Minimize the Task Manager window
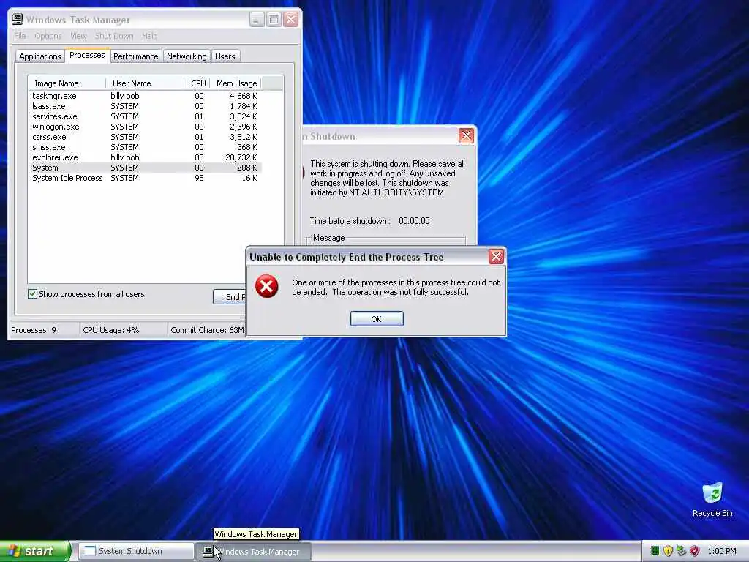749x562 pixels. point(257,20)
